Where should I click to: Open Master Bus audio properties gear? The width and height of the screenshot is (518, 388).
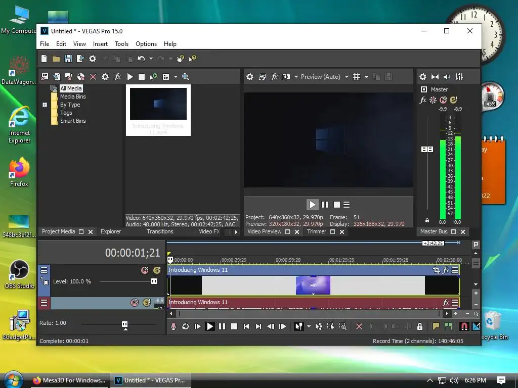pos(423,77)
